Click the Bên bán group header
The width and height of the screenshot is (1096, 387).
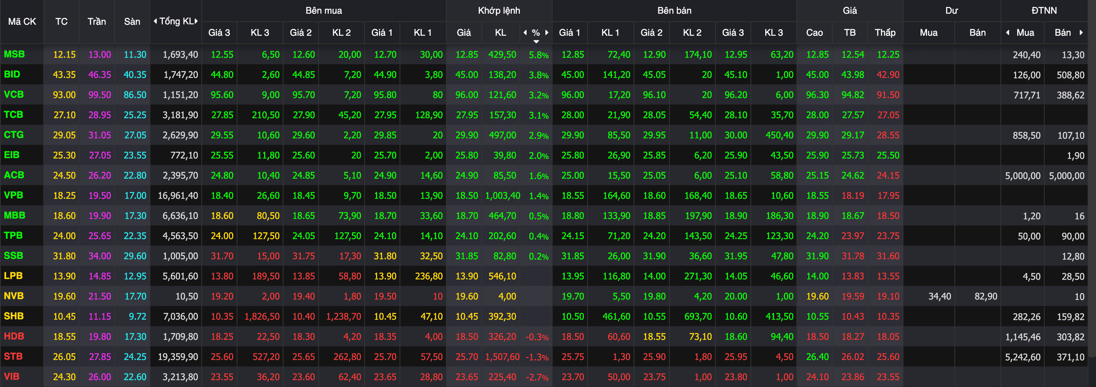point(674,10)
